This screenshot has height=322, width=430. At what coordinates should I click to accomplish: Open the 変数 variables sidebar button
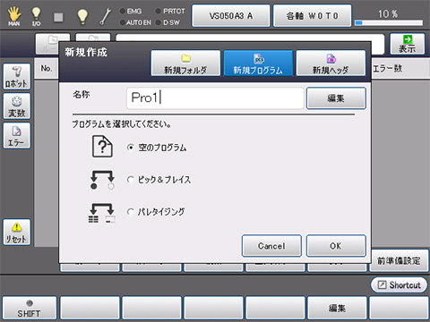pos(17,106)
